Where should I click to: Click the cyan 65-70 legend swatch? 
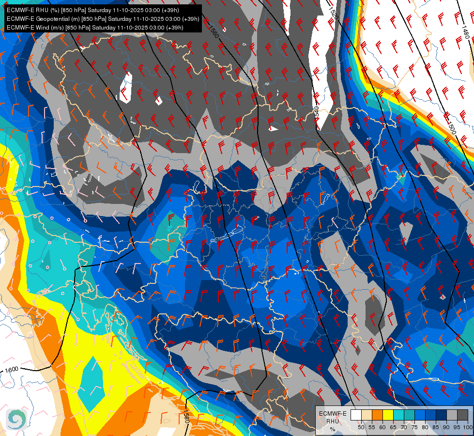click(x=399, y=415)
